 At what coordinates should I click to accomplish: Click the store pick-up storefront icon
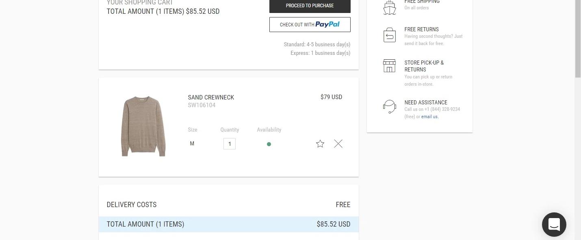pos(389,66)
